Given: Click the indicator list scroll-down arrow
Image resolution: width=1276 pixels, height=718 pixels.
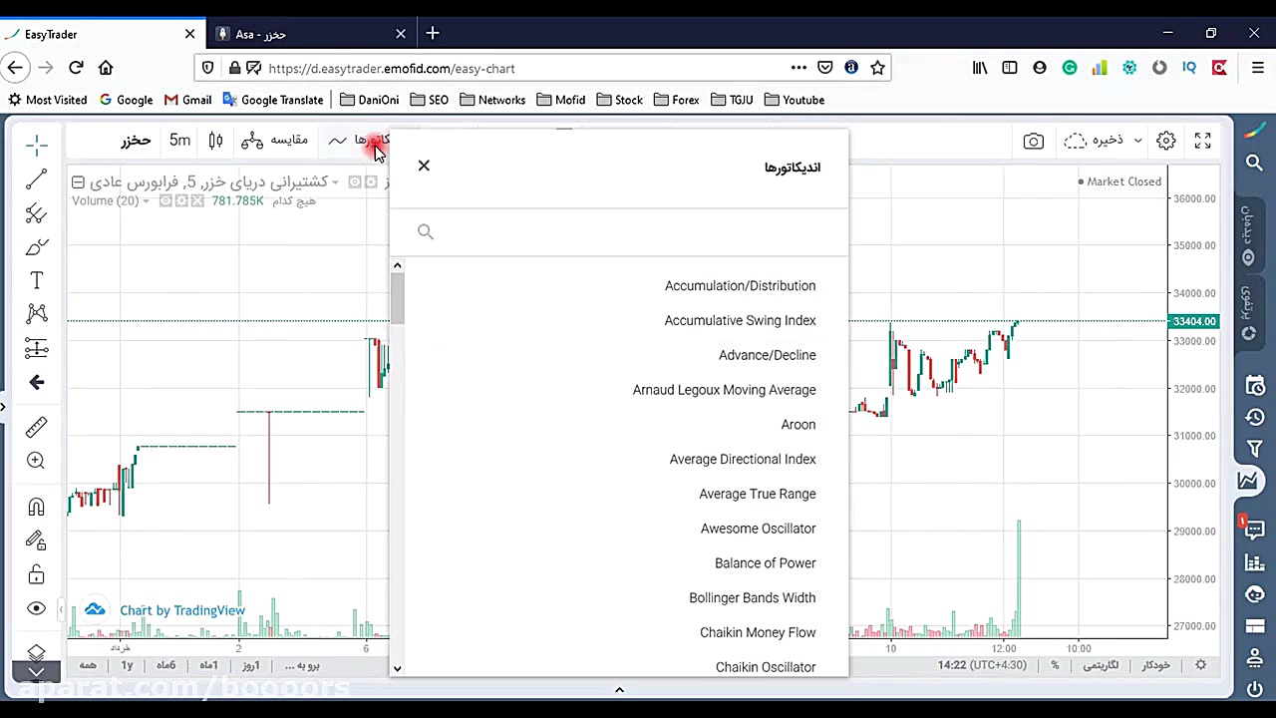Looking at the screenshot, I should (x=398, y=669).
